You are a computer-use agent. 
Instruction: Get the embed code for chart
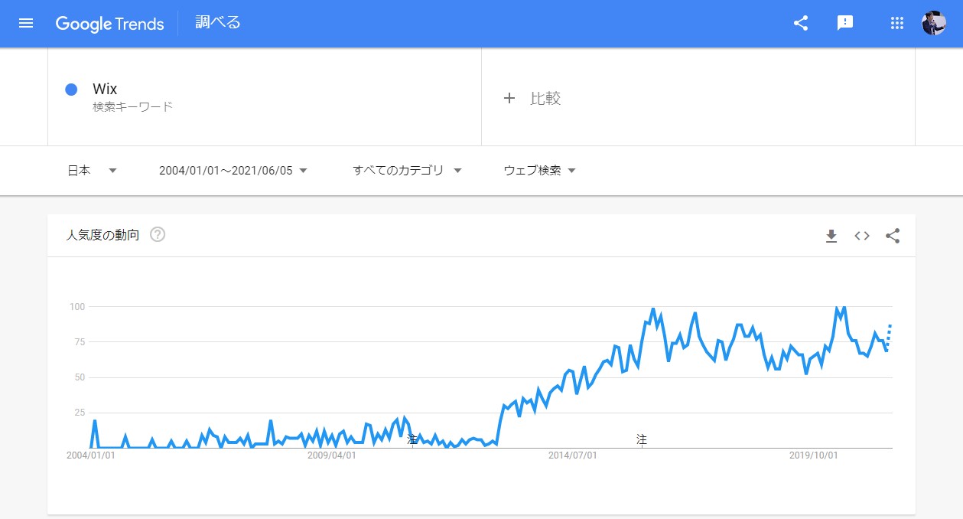click(x=862, y=236)
